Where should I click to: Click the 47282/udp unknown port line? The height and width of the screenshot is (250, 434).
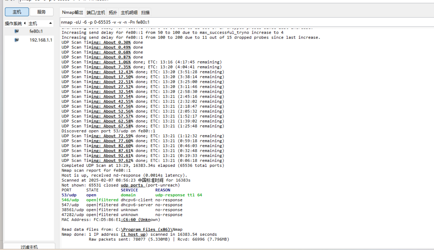click(122, 215)
